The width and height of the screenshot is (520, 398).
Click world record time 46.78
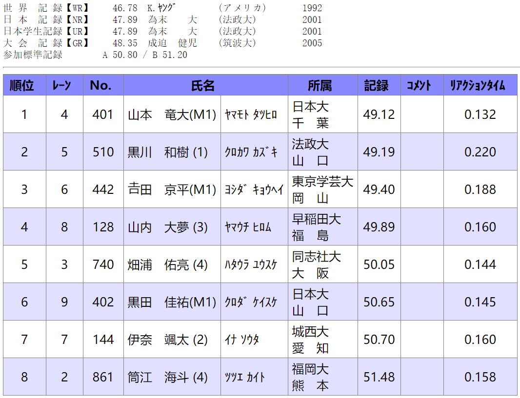(125, 8)
